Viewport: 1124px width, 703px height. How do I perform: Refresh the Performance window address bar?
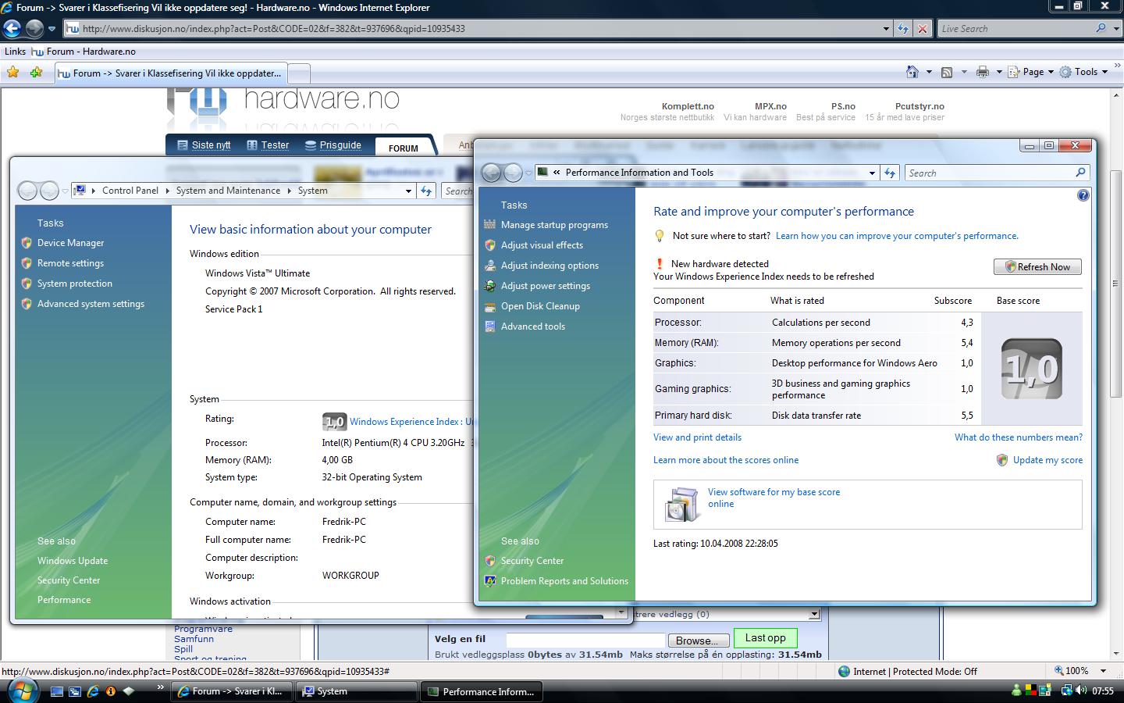pyautogui.click(x=890, y=173)
